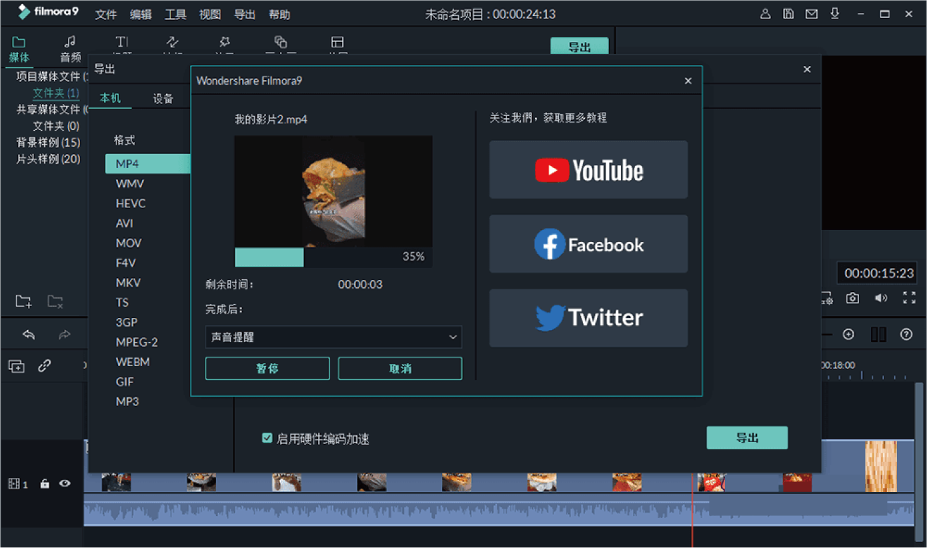The height and width of the screenshot is (548, 927).
Task: Select AVI format
Action: pyautogui.click(x=124, y=223)
